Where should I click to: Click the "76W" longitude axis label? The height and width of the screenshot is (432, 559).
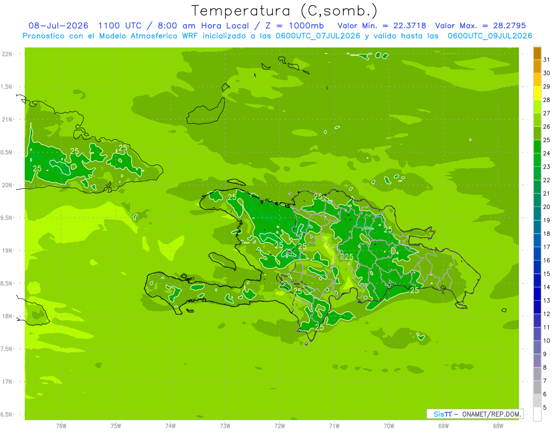[61, 426]
